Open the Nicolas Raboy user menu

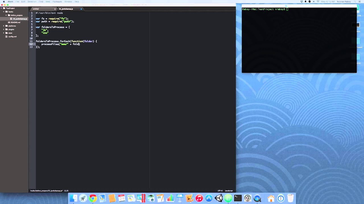click(344, 2)
